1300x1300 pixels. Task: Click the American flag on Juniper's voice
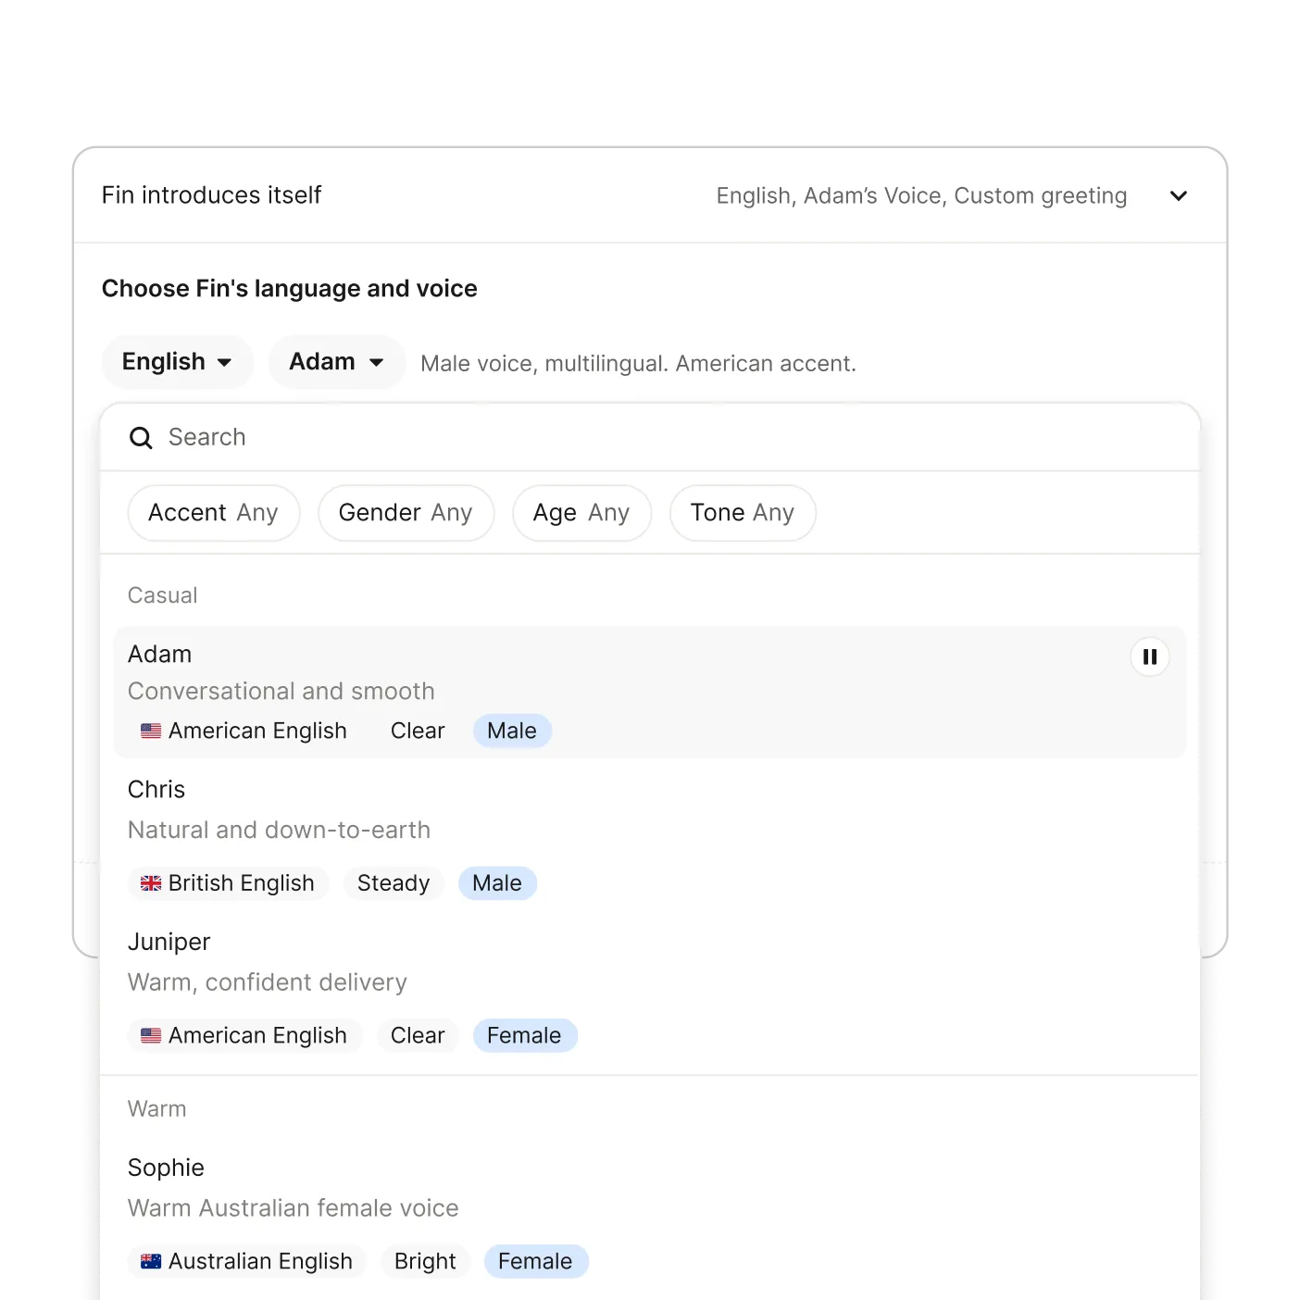(151, 1035)
